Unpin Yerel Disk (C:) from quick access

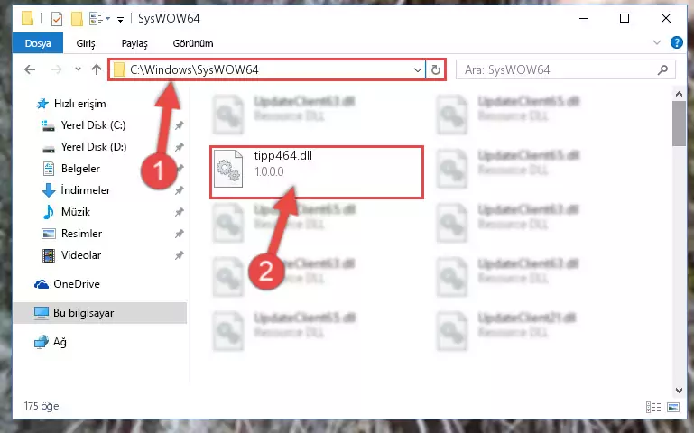point(180,125)
